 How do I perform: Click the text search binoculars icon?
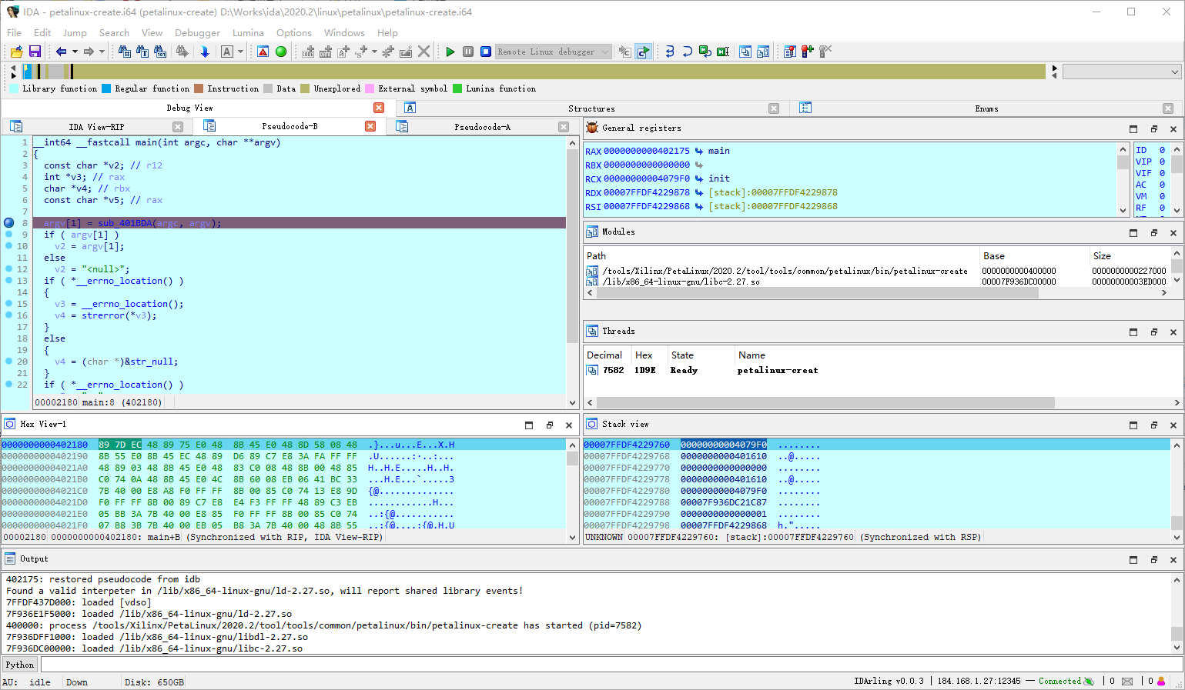point(142,52)
